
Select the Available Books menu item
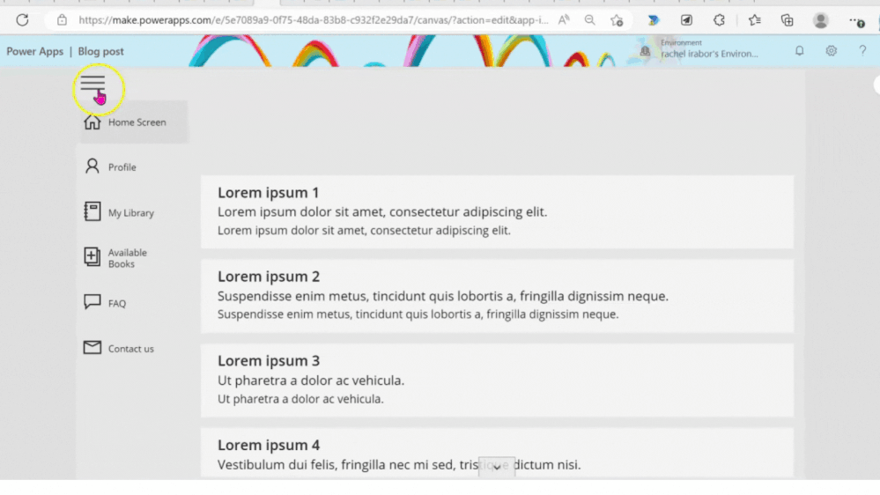click(x=134, y=257)
